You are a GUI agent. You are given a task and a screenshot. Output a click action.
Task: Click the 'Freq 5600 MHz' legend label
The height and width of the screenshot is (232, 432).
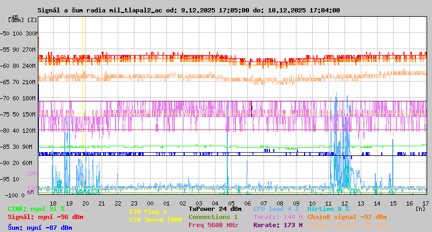[x=213, y=225]
